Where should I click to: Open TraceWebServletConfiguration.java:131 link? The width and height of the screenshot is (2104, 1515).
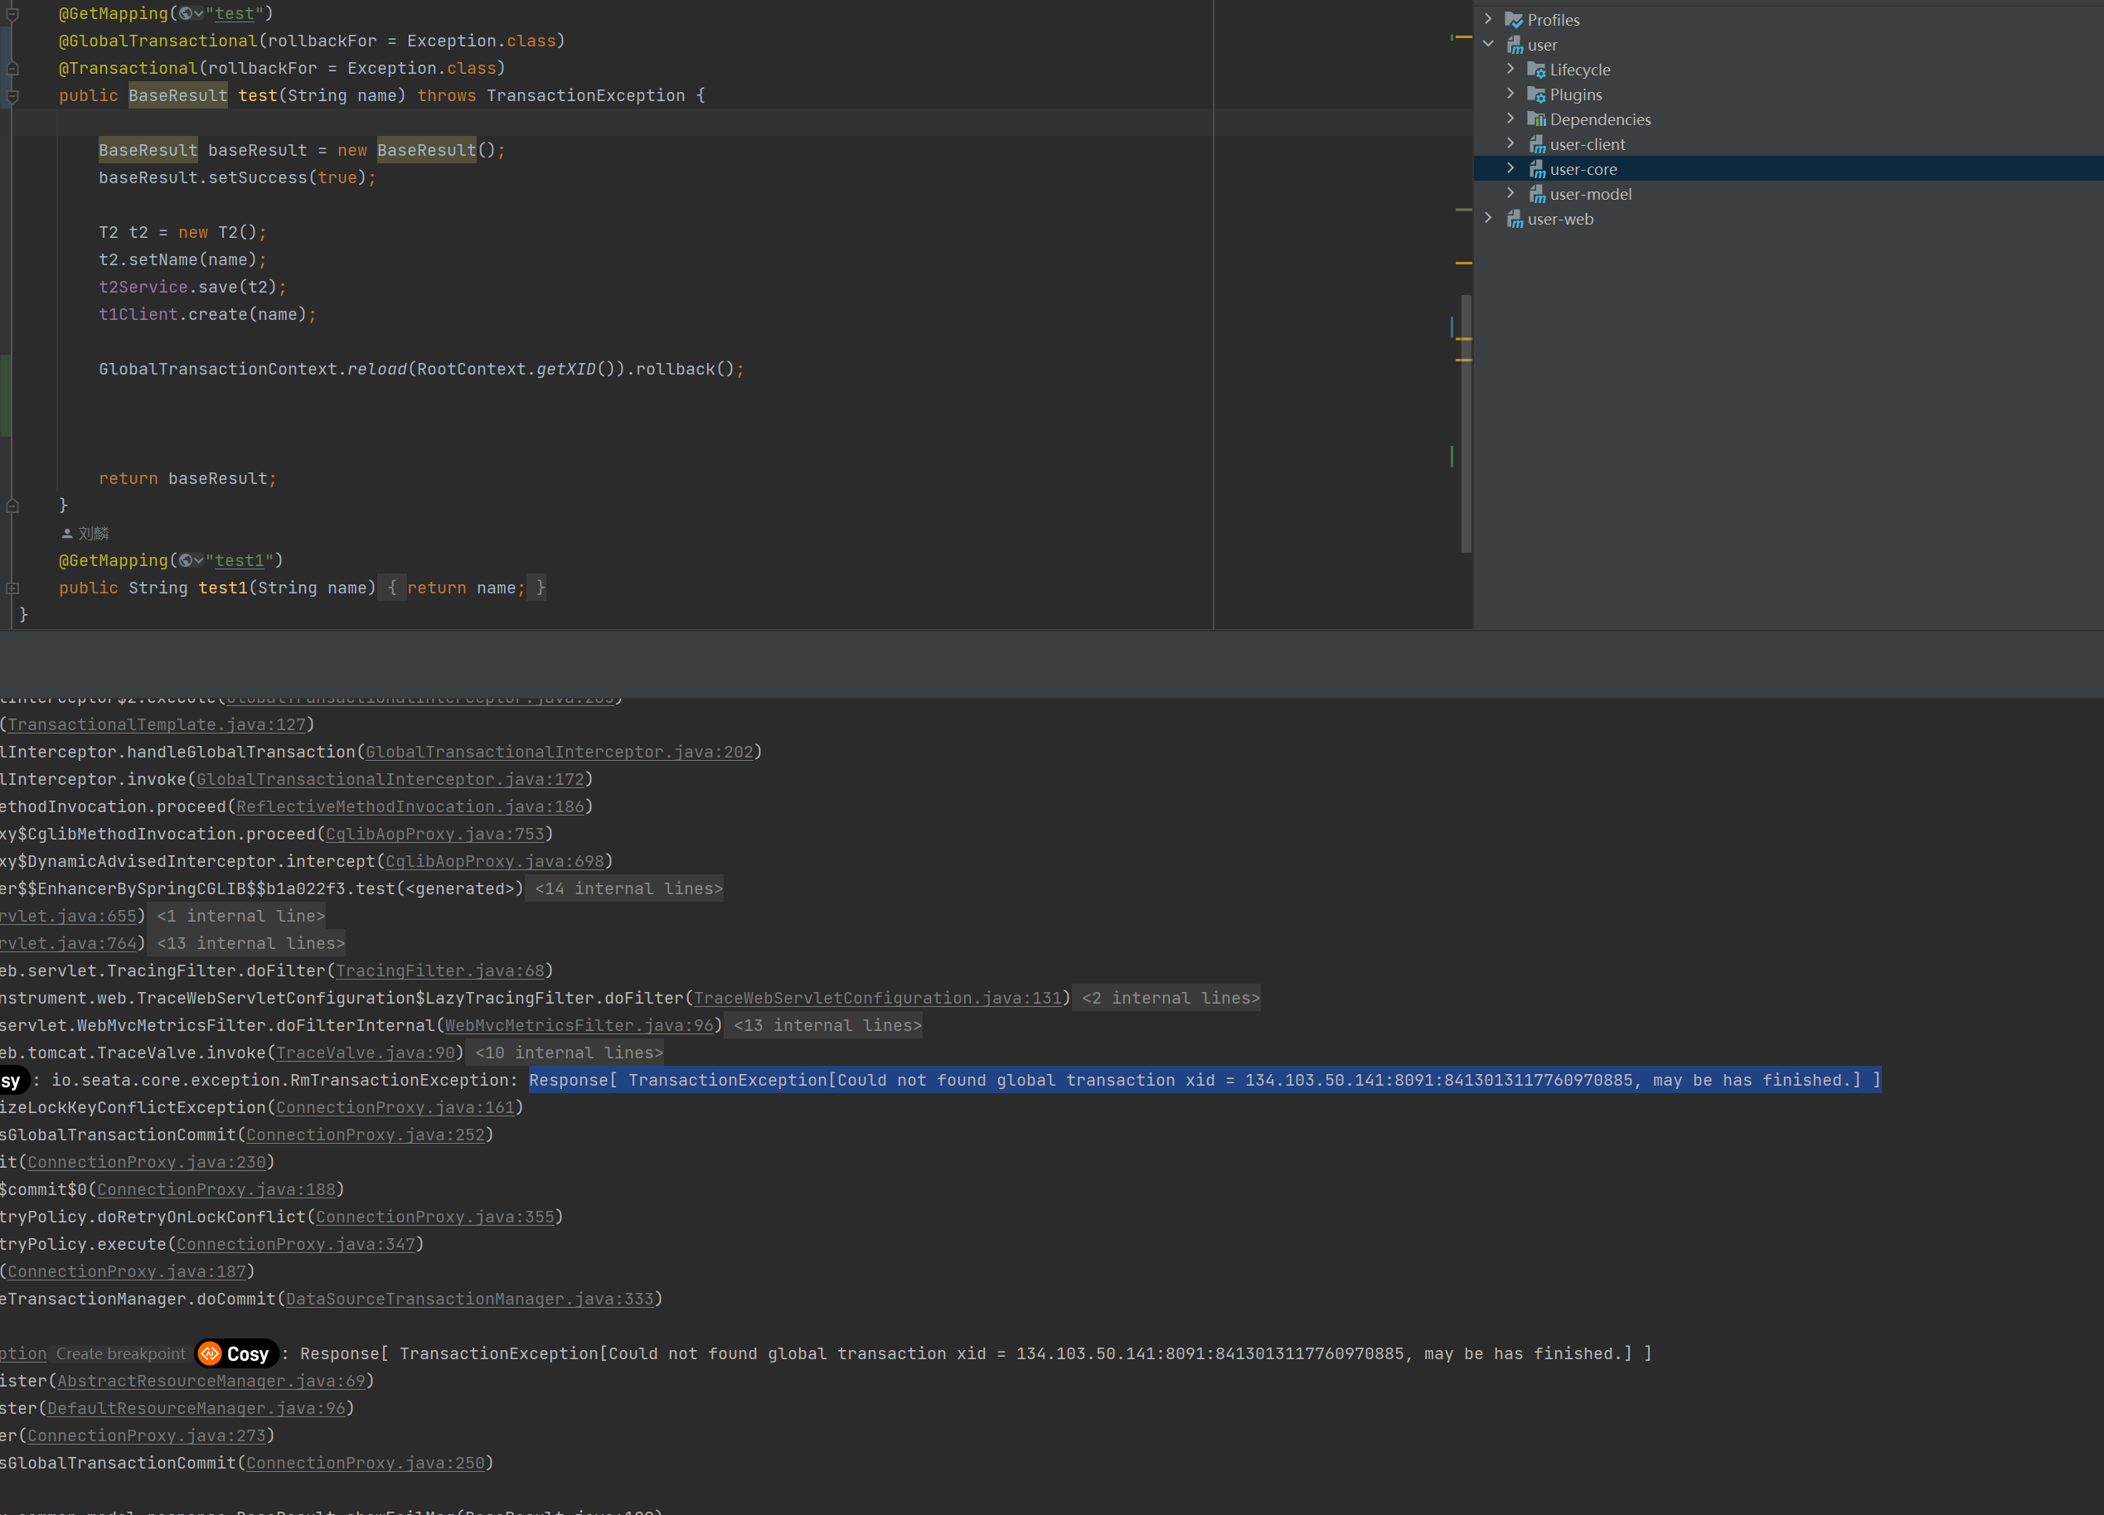click(878, 998)
